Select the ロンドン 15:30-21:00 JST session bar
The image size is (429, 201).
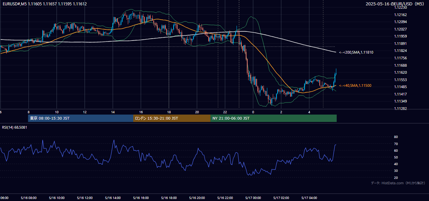pyautogui.click(x=172, y=118)
